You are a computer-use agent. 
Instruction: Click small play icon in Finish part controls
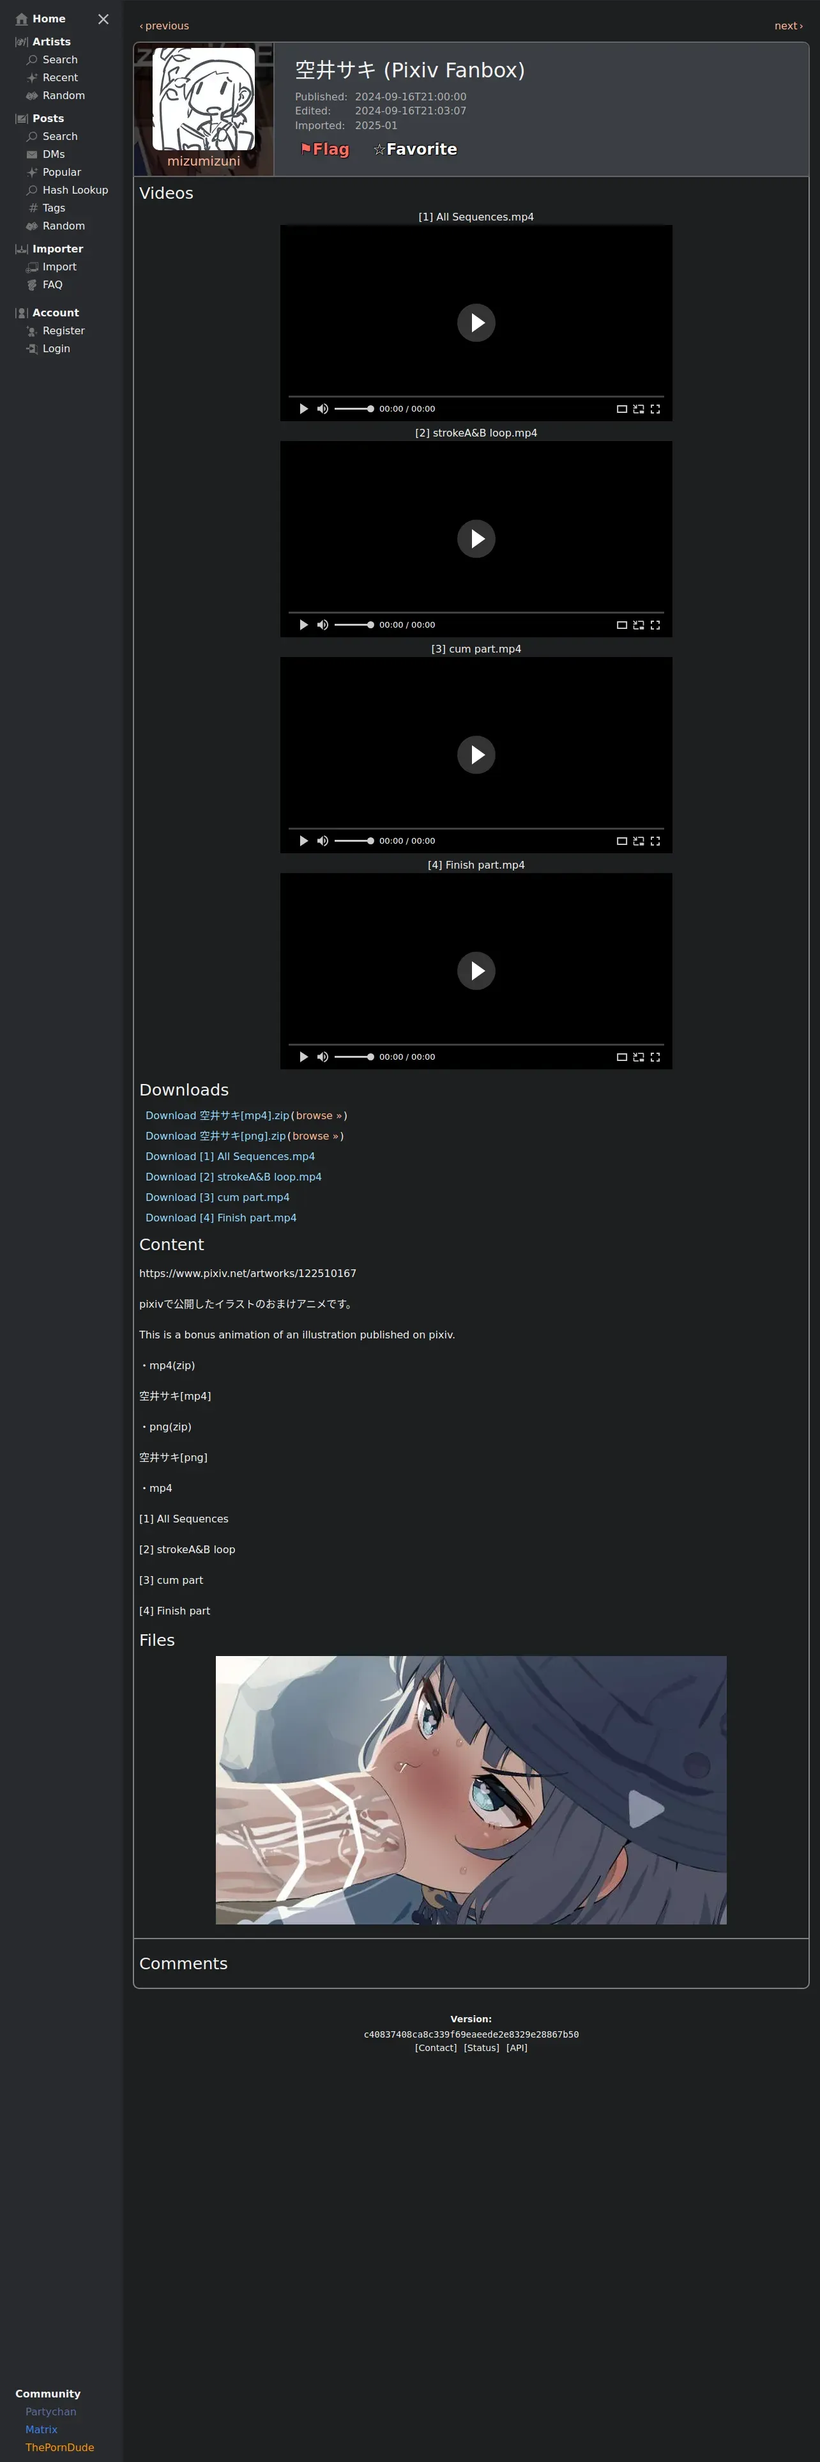tap(303, 1057)
